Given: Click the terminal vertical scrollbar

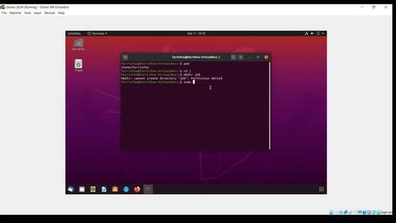Looking at the screenshot, I should [x=270, y=106].
